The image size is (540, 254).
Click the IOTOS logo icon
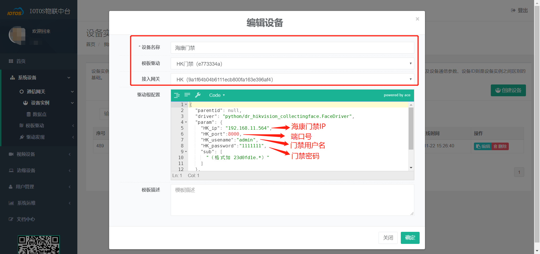(15, 12)
